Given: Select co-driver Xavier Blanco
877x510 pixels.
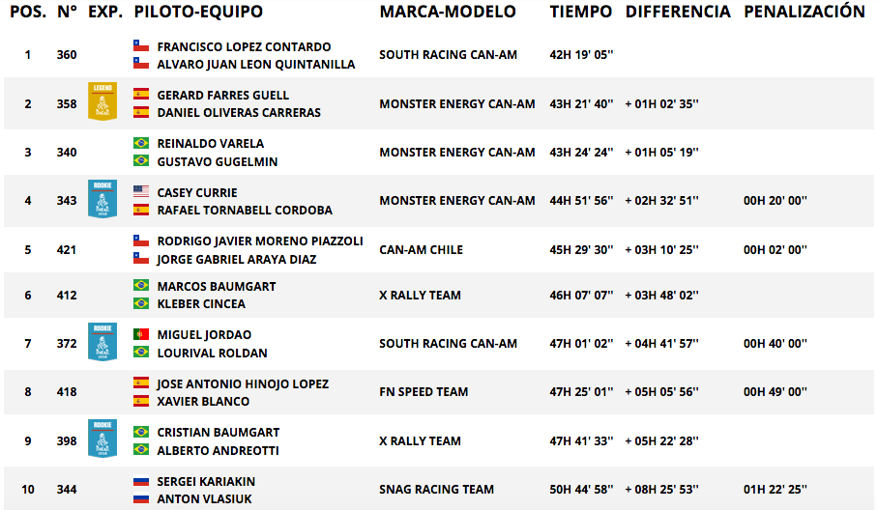Looking at the screenshot, I should click(203, 402).
